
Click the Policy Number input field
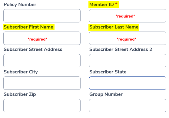pos(42,16)
